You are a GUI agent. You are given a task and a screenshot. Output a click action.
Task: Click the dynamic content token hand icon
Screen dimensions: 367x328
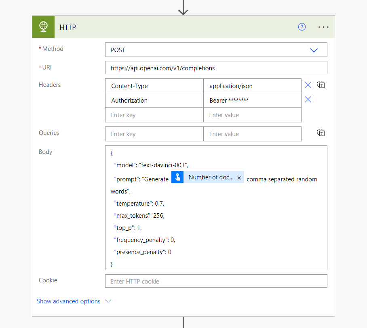[x=177, y=177]
